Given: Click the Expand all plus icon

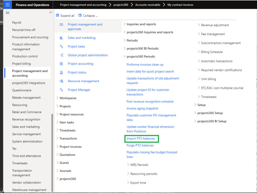Looking at the screenshot, I should coord(57,15).
